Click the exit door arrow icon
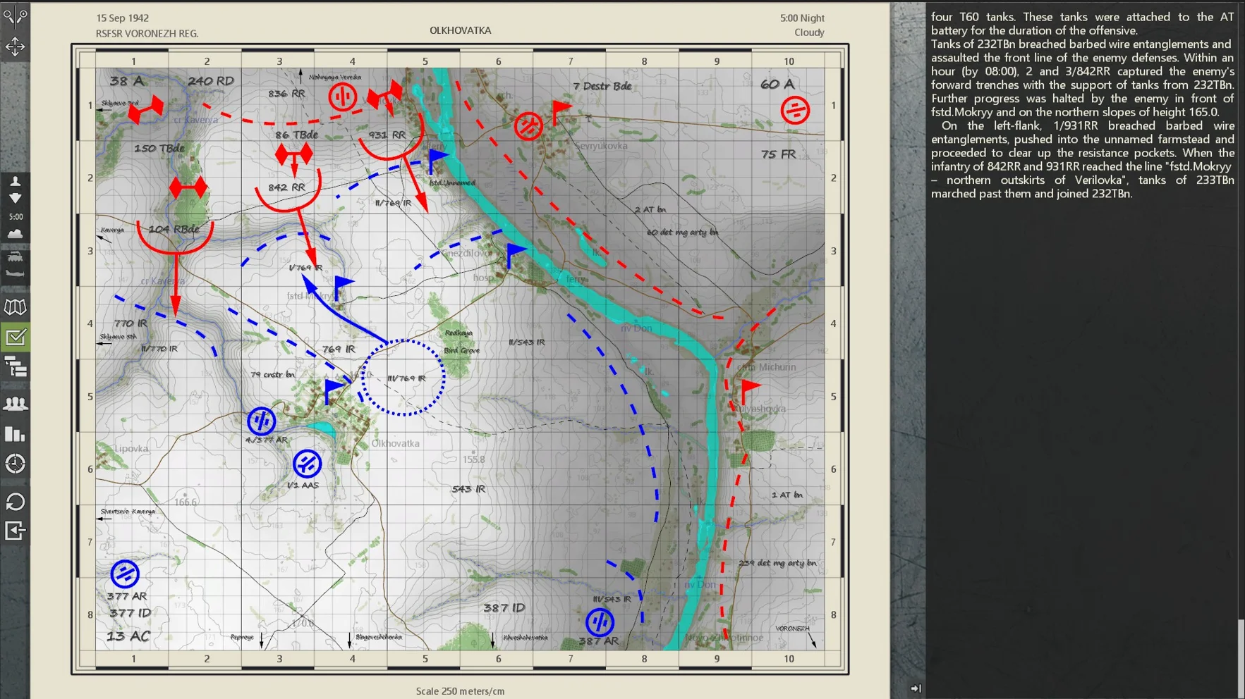This screenshot has height=699, width=1245. [x=15, y=531]
